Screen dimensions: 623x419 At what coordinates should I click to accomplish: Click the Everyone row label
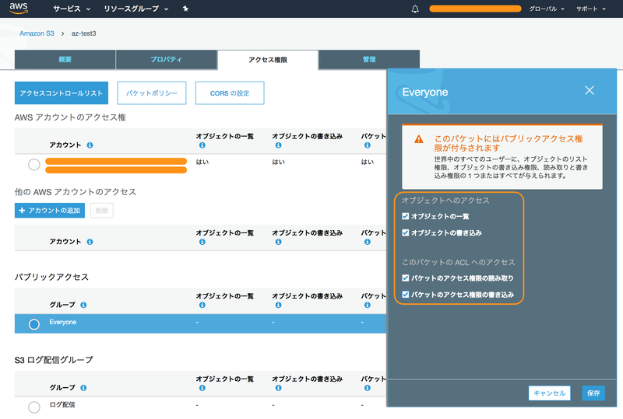63,322
